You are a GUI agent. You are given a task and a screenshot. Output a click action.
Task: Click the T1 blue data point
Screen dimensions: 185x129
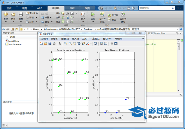[x=126, y=100]
